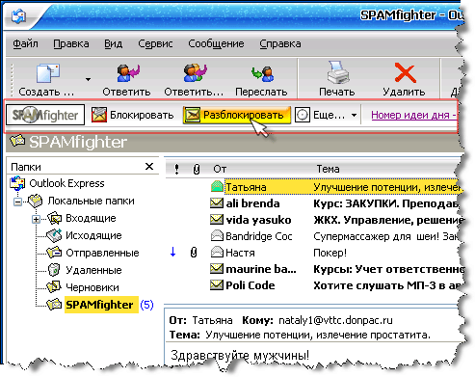The width and height of the screenshot is (475, 377).
Task: Select the SPAMfighter folder in tree
Action: (99, 305)
